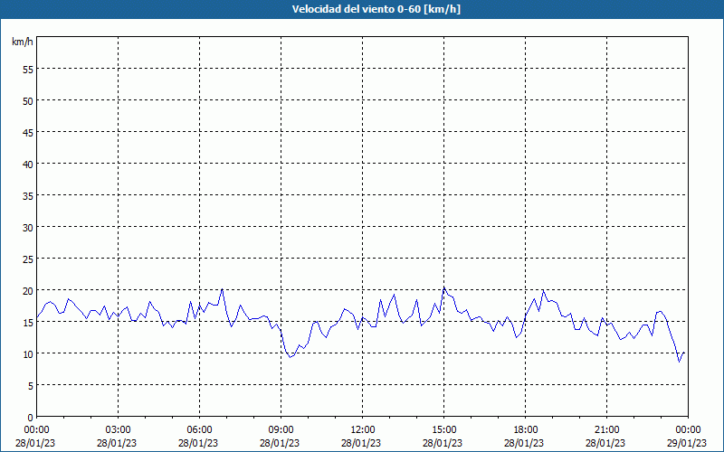Viewport: 724px width, 452px height.
Task: Click the wind speed dip after 09:00
Action: [290, 357]
